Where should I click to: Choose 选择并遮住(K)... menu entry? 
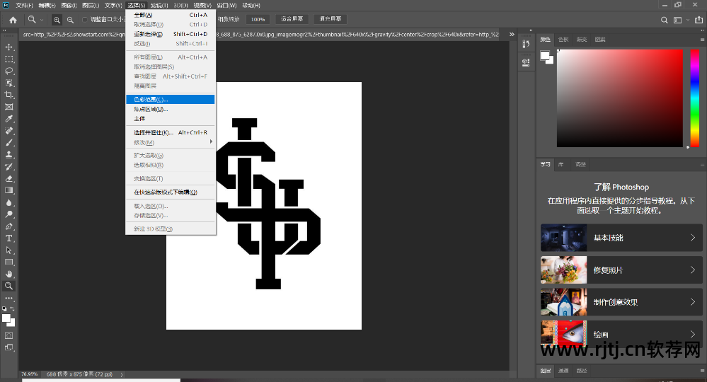[x=171, y=132]
